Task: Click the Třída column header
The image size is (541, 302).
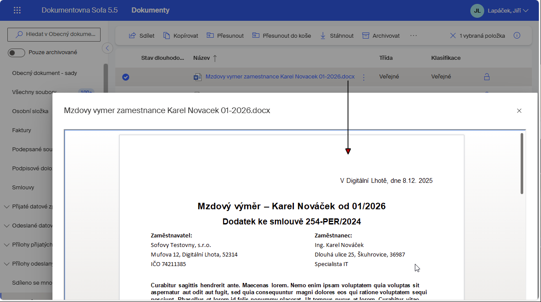Action: (x=386, y=58)
